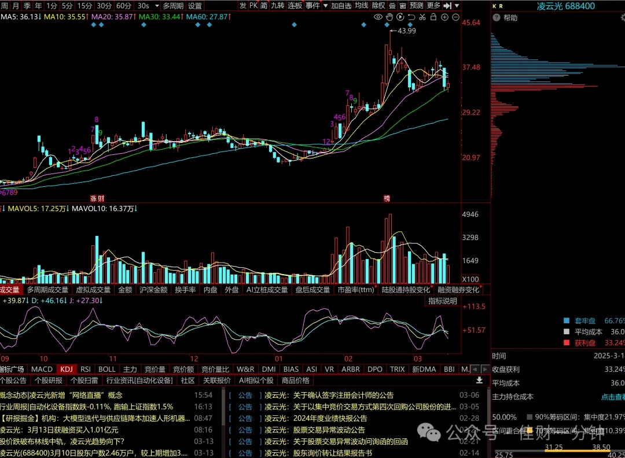Toggle the 除权 ex-rights button

click(378, 6)
